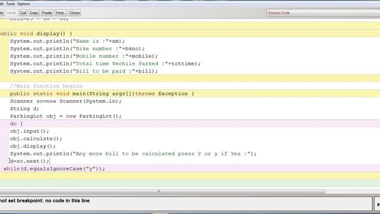Click the 'd=sc.next();' line
380x214 pixels.
click(29, 161)
